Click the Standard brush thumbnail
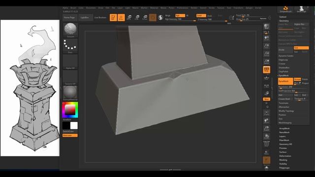 [x=70, y=30]
